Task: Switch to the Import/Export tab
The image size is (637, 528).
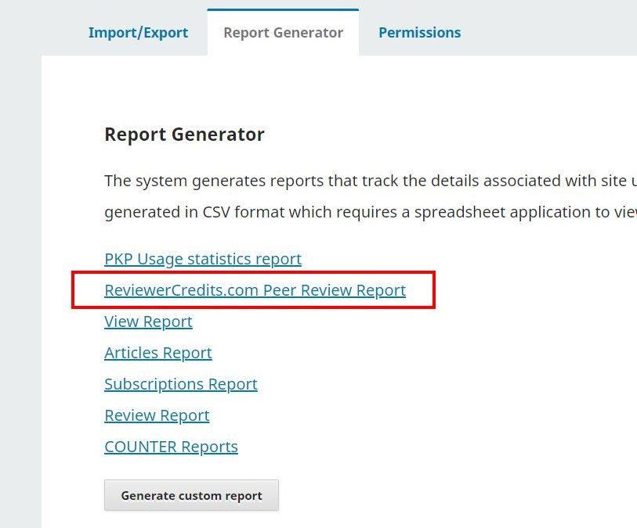Action: (x=138, y=33)
